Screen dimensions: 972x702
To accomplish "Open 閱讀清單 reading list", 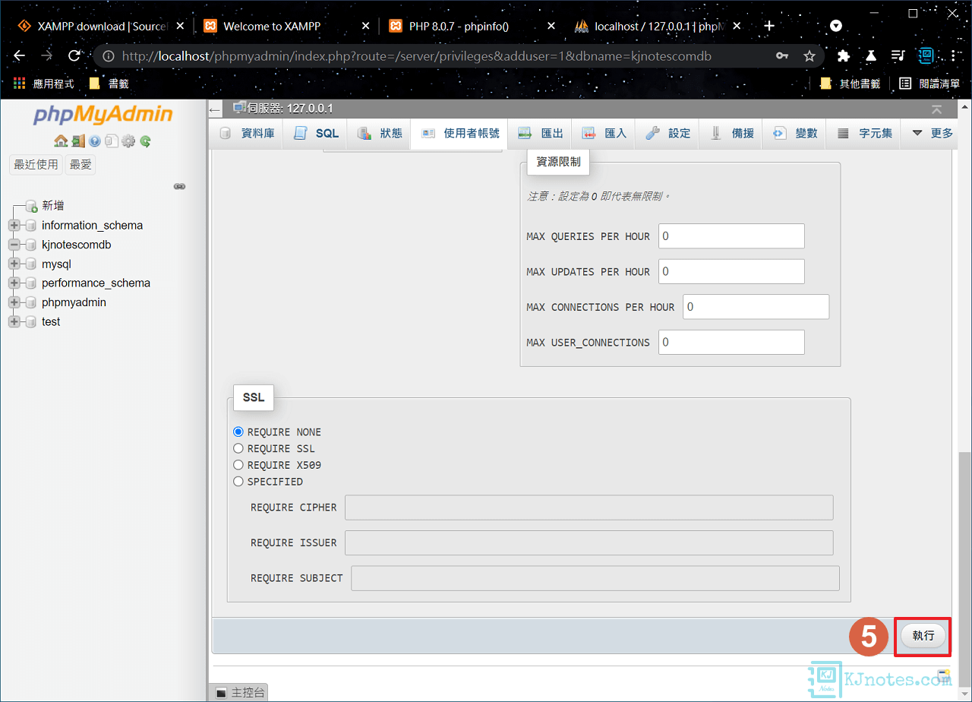I will [929, 84].
